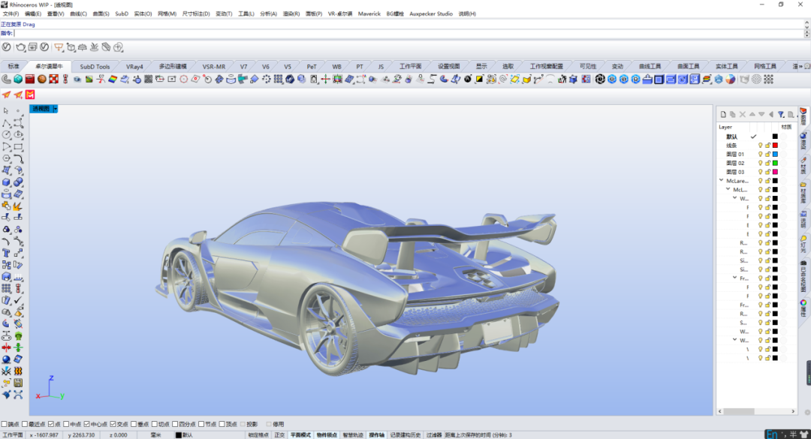811x439 pixels.
Task: Click the teapot render icon
Action: [x=21, y=47]
